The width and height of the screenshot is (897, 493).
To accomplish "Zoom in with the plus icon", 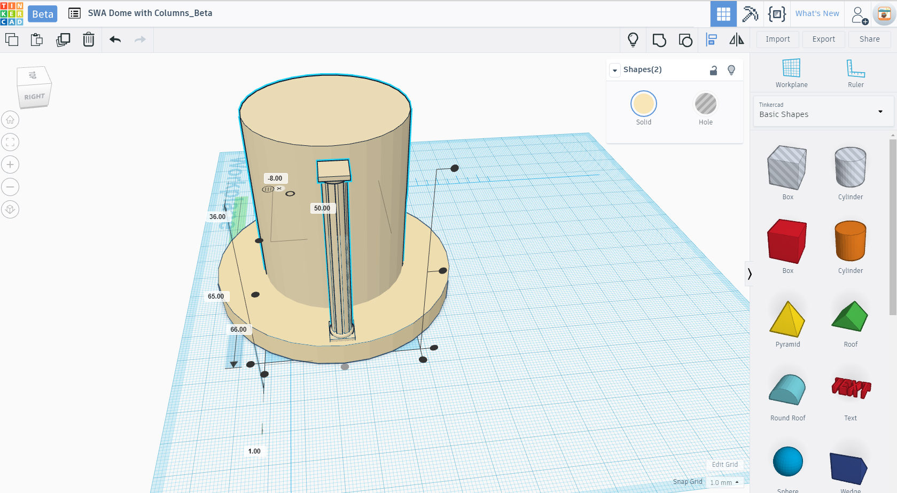I will 10,165.
